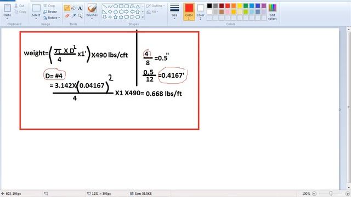Viewport: 351px width, 197px height.
Task: Pick the green color swatch
Action: pyautogui.click(x=246, y=6)
